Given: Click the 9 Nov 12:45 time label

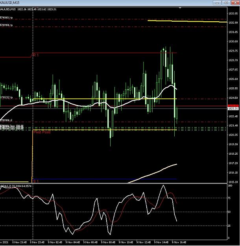Looking at the screenshot, I should point(144,242).
